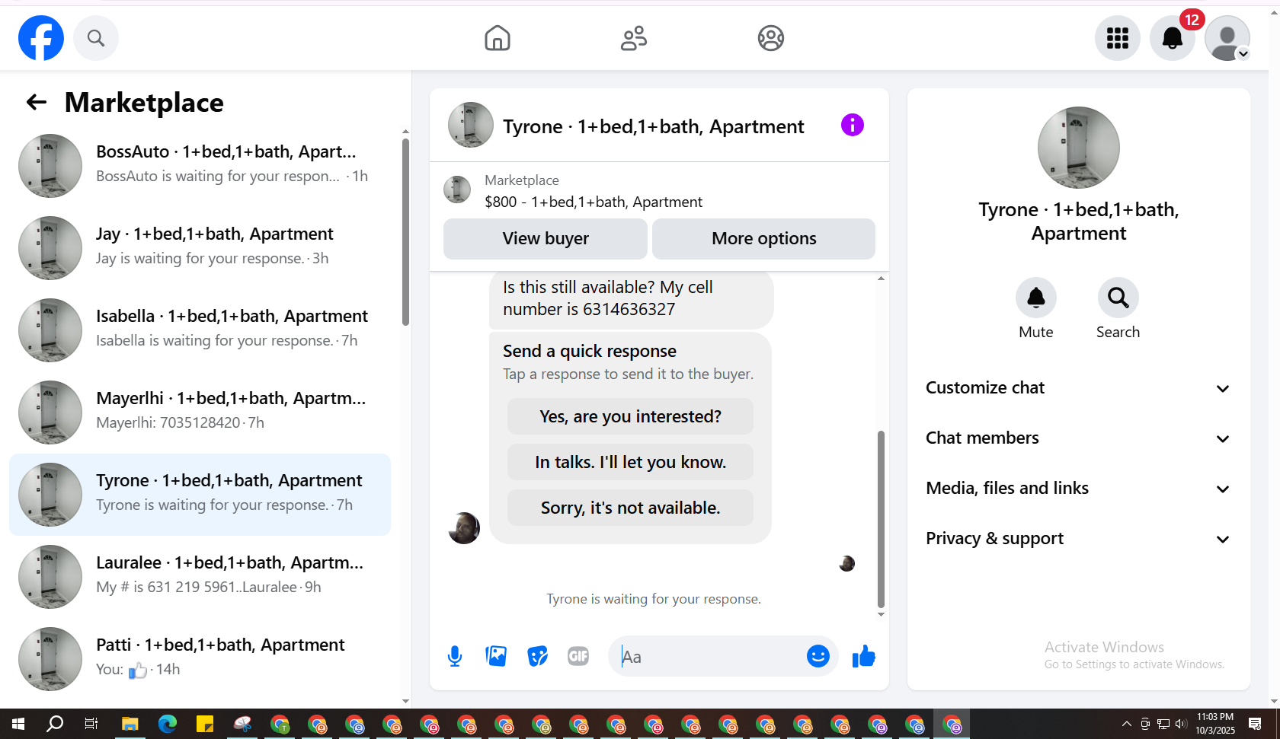Viewport: 1280px width, 739px height.
Task: Show hidden system tray icons
Action: pyautogui.click(x=1127, y=724)
